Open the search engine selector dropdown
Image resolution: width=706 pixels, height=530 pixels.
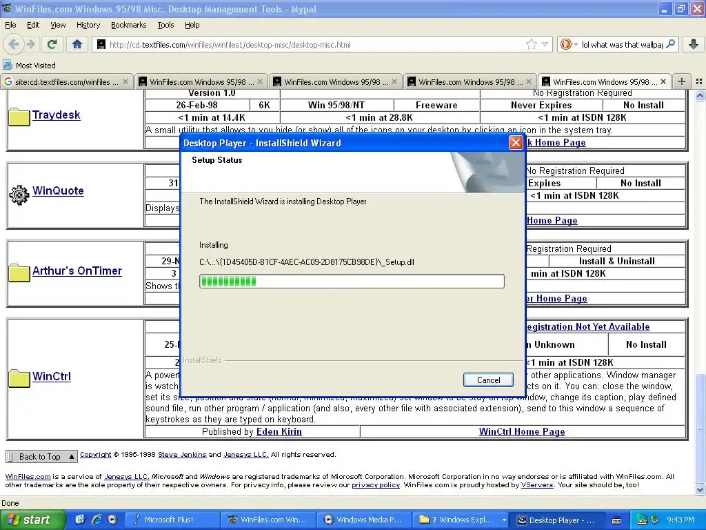[569, 44]
